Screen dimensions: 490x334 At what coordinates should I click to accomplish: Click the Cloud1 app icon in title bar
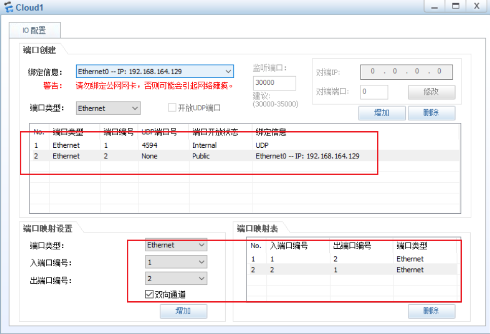pyautogui.click(x=8, y=7)
